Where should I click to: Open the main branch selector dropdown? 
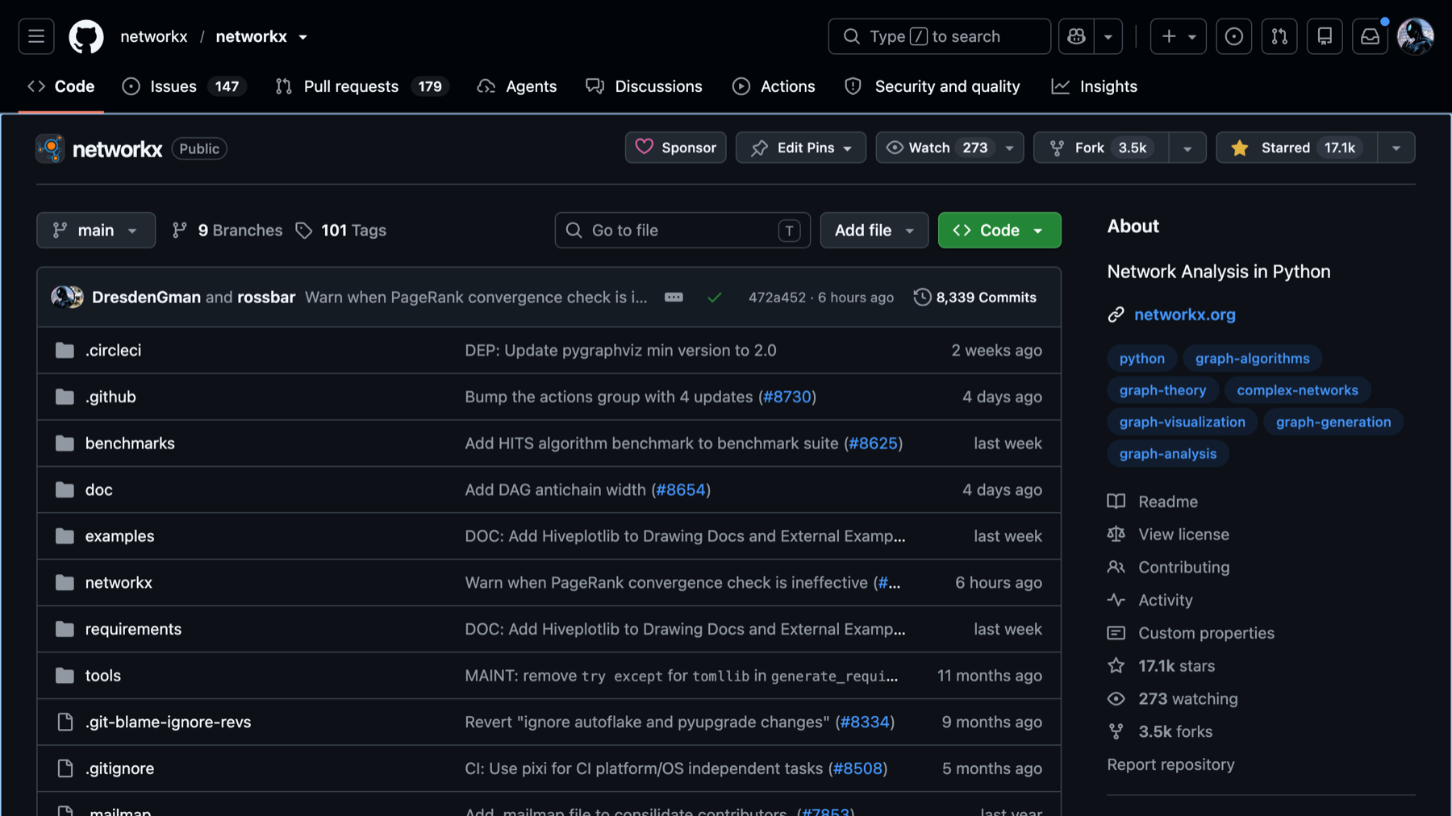tap(96, 230)
